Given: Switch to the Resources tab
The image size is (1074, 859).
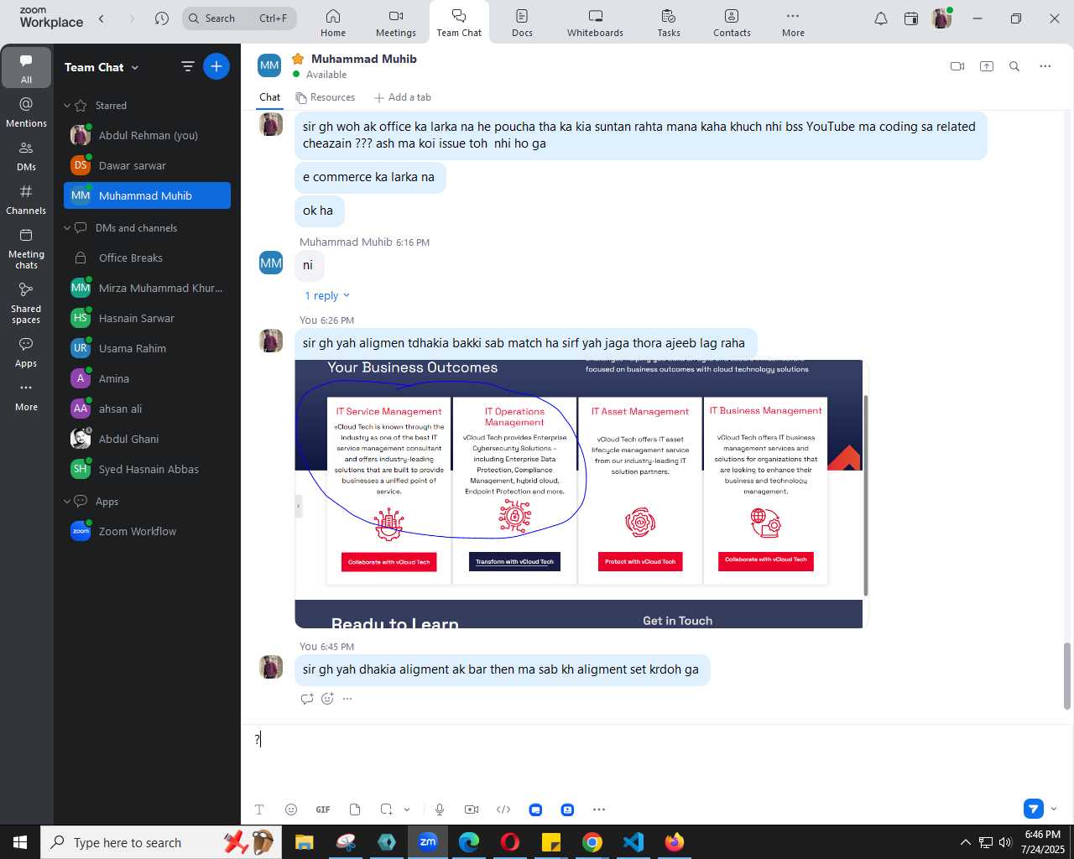Looking at the screenshot, I should click(326, 97).
